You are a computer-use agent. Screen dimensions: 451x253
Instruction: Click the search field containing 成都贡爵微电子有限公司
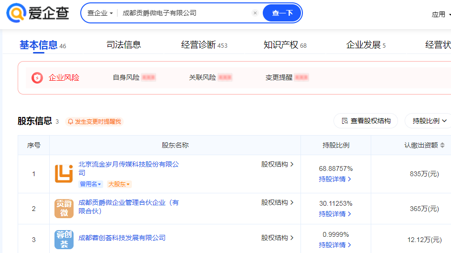coord(184,13)
